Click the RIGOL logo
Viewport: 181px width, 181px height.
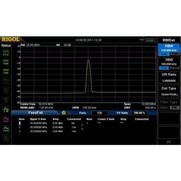(x=10, y=39)
